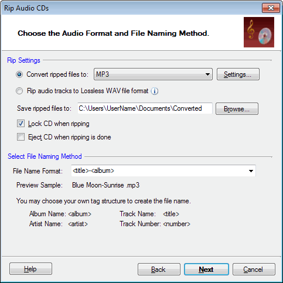Cancel the rip wizard

(x=254, y=270)
